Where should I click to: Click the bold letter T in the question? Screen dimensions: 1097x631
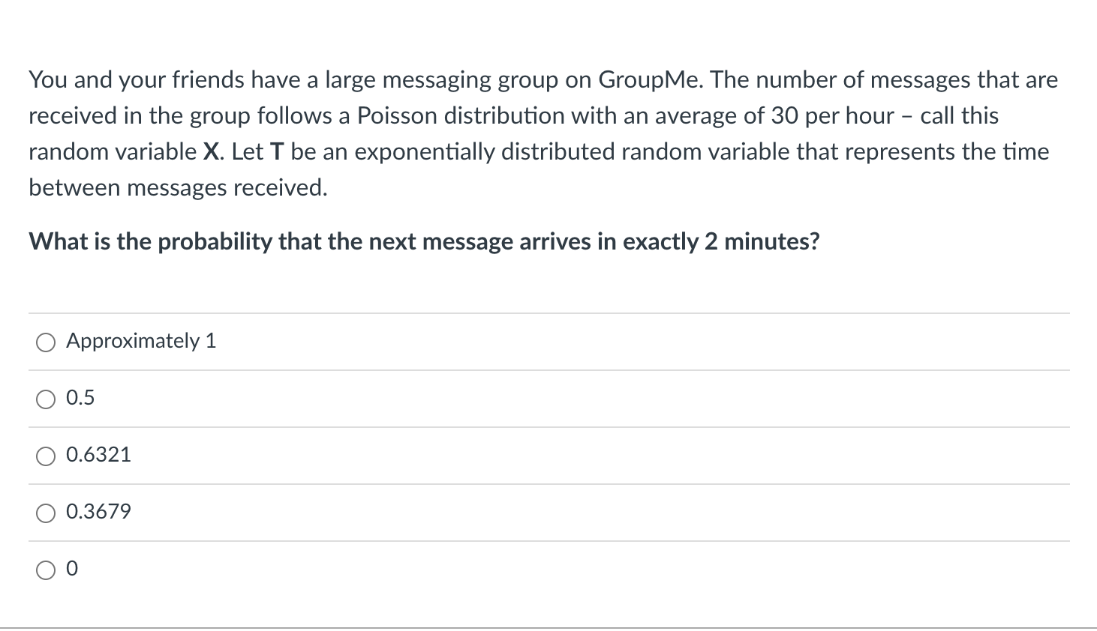coord(277,151)
